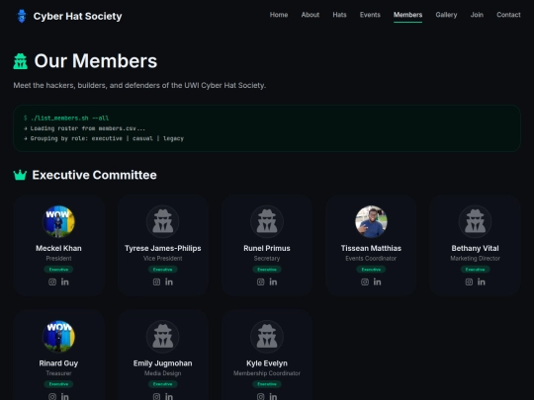This screenshot has height=400, width=534.
Task: Click the 'Marketing Director' role text
Action: click(475, 259)
